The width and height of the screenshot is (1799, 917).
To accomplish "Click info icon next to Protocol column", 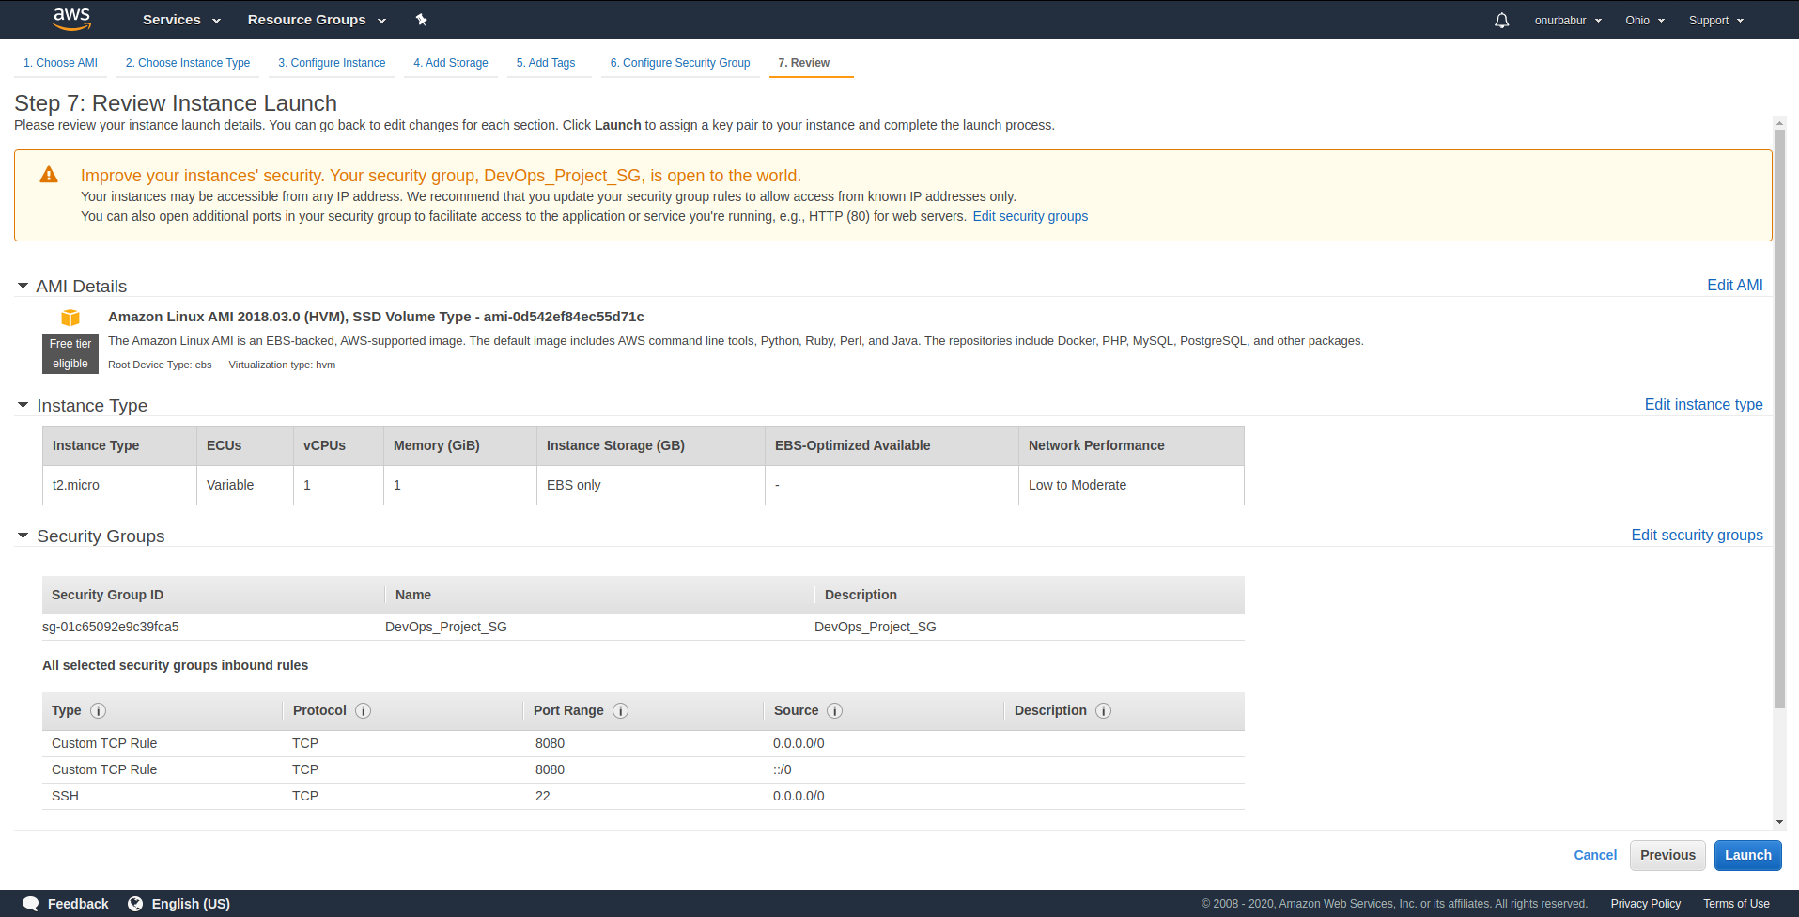I will (363, 711).
